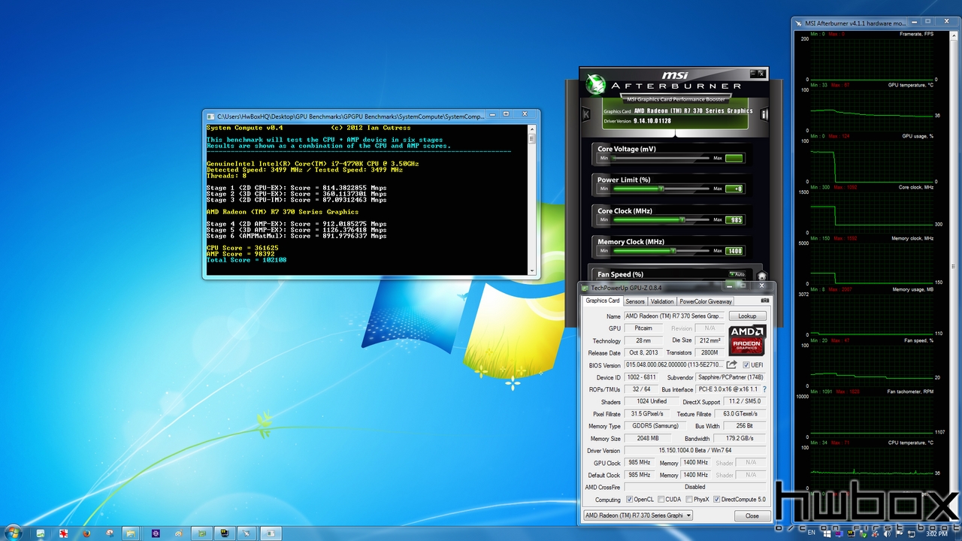Click the MSI Afterburner dragon logo
The height and width of the screenshot is (541, 962).
[x=597, y=83]
